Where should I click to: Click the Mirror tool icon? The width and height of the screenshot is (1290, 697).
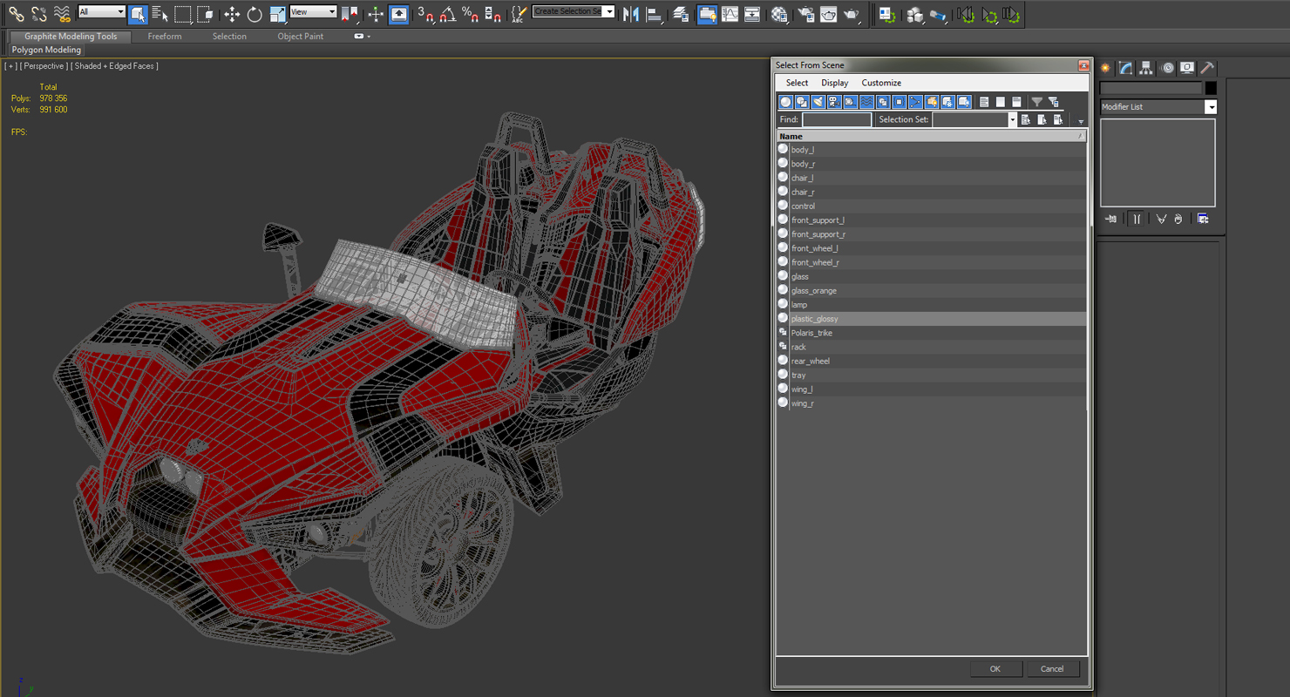click(631, 14)
